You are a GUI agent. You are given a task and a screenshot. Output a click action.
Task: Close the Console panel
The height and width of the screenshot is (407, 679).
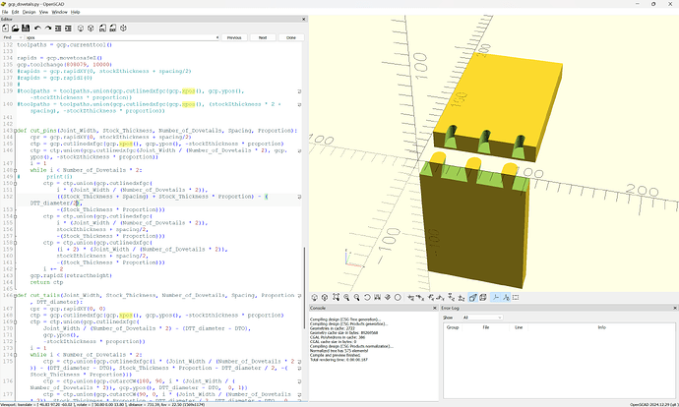(435, 308)
